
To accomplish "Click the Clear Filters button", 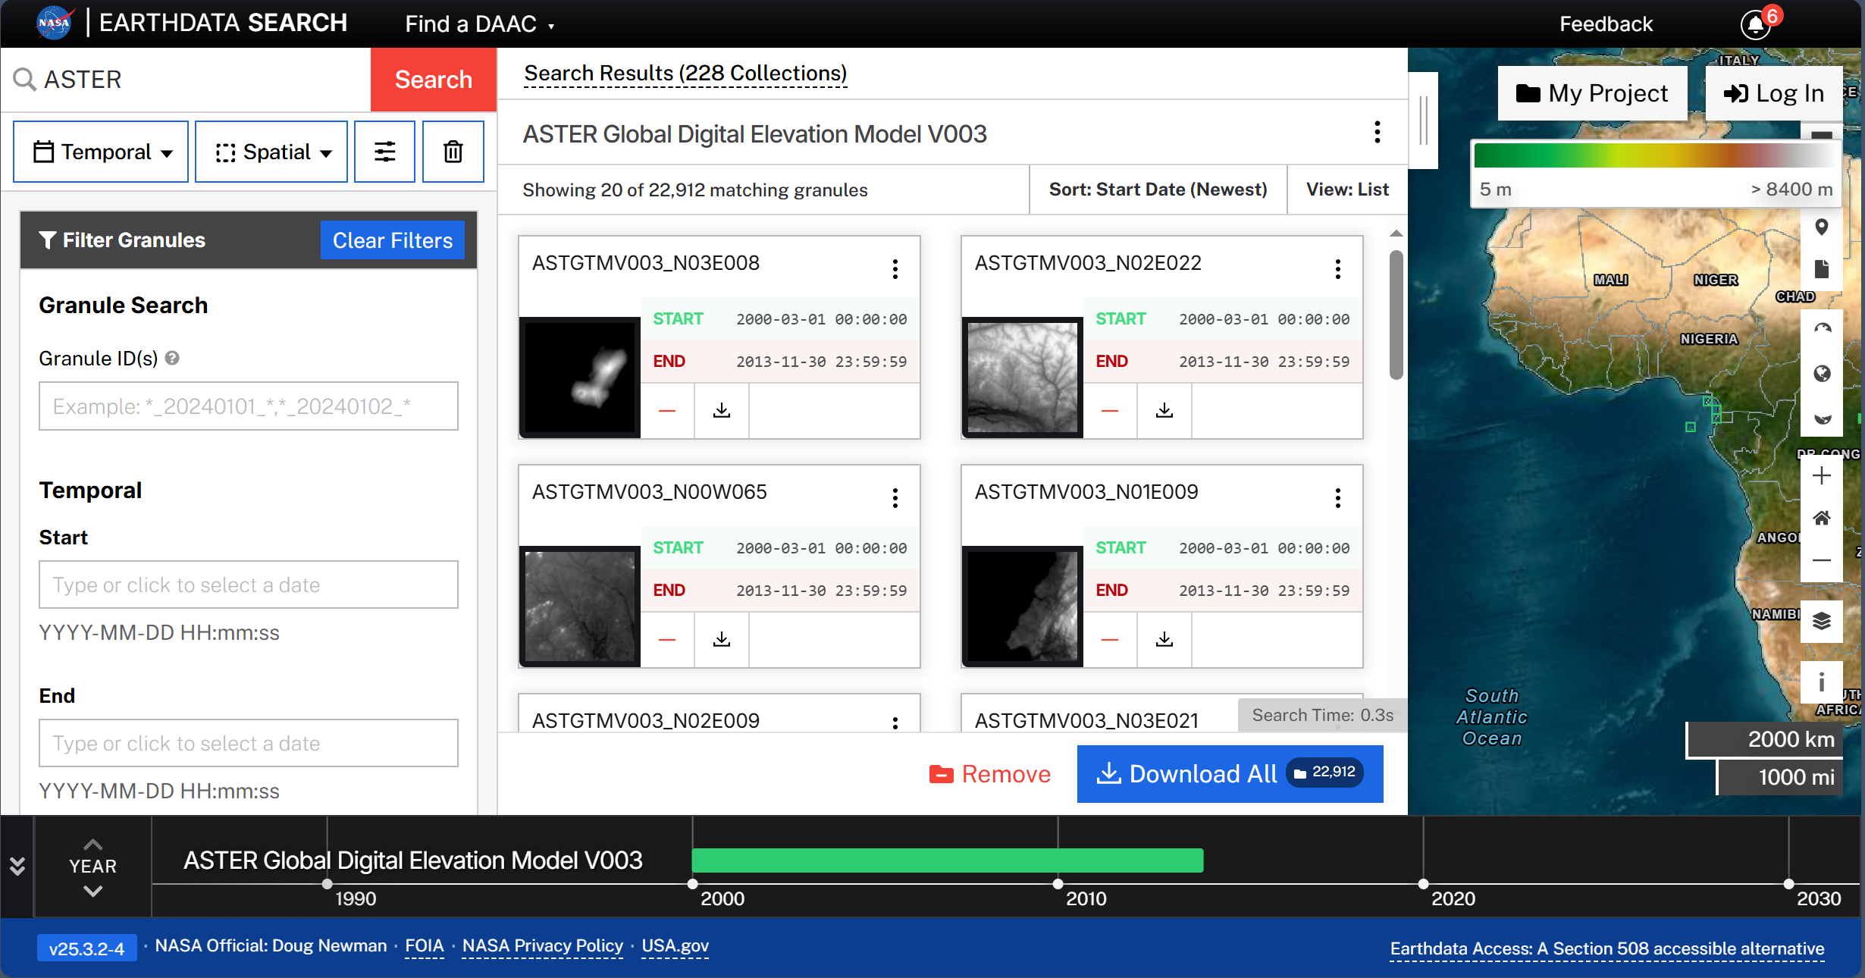I will pyautogui.click(x=392, y=240).
